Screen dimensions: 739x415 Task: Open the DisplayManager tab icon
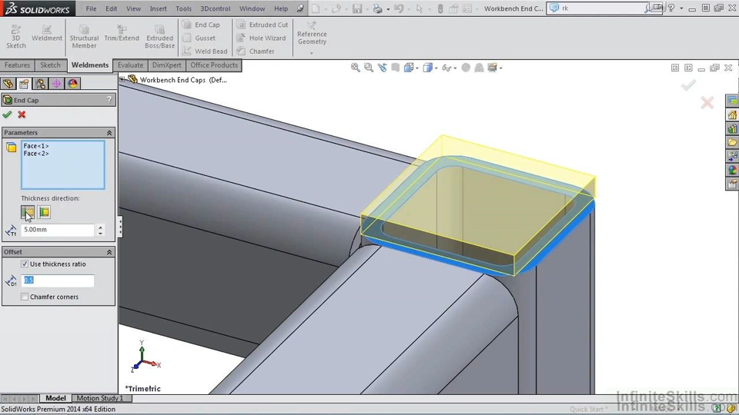tap(72, 84)
